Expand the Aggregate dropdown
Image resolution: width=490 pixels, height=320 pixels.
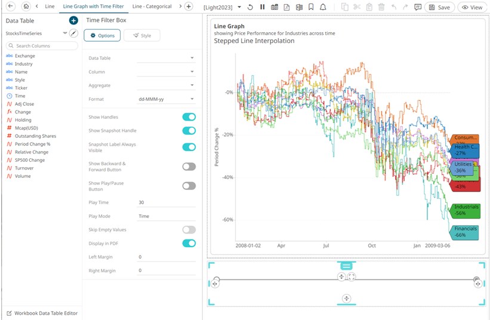coord(166,85)
